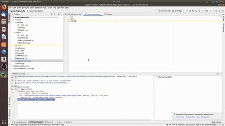This screenshot has width=225, height=126.
Task: Open OBS Studio from the dock
Action: pos(4,66)
